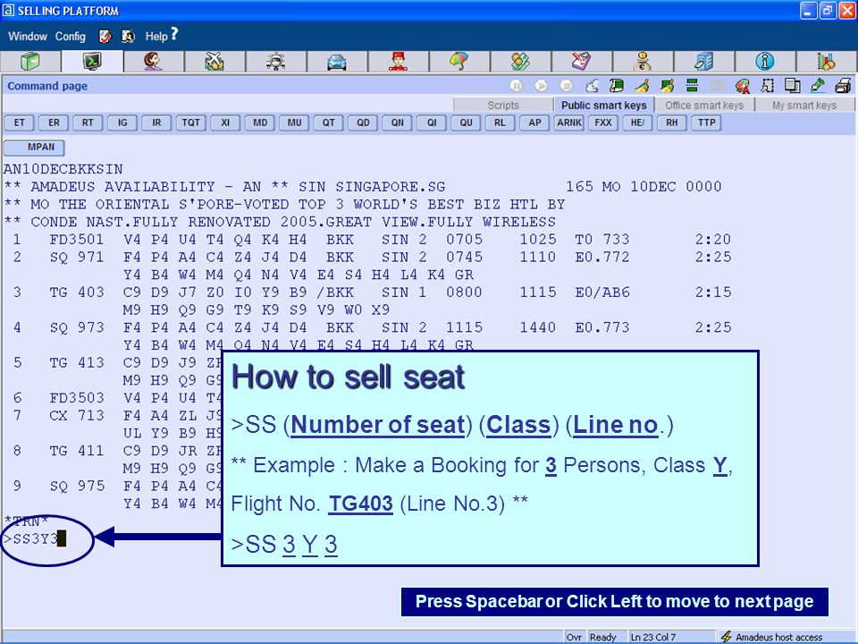Image resolution: width=858 pixels, height=644 pixels.
Task: Click the green scroll document icon
Action: point(617,86)
